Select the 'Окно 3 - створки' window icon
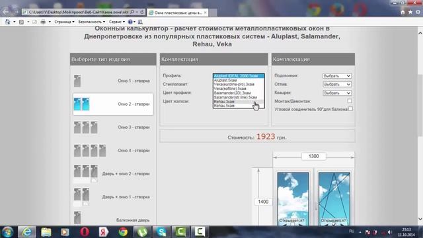 click(x=86, y=127)
